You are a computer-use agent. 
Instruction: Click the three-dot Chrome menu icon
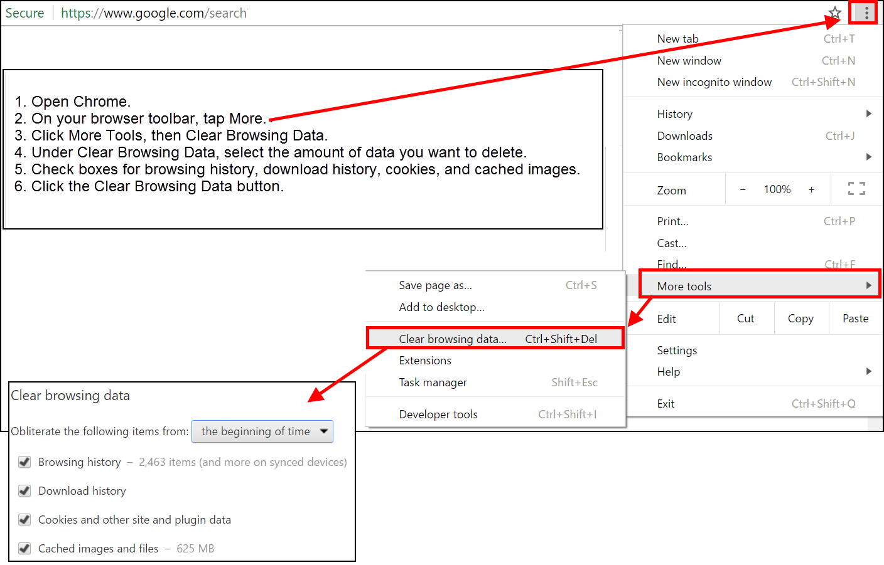pyautogui.click(x=866, y=13)
